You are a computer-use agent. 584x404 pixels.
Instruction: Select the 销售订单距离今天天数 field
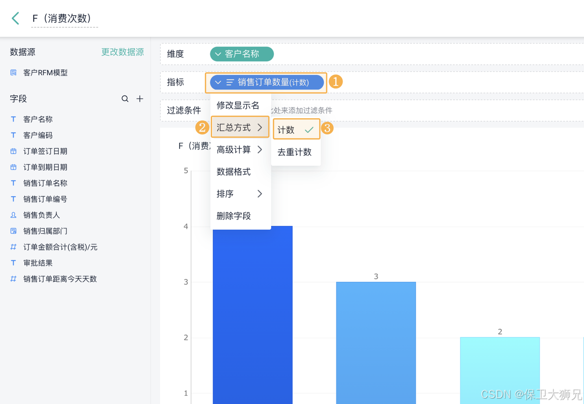[x=60, y=279]
